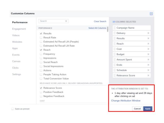The width and height of the screenshot is (164, 123).
Task: Grab the Campaign Name drag handle
Action: click(115, 28)
